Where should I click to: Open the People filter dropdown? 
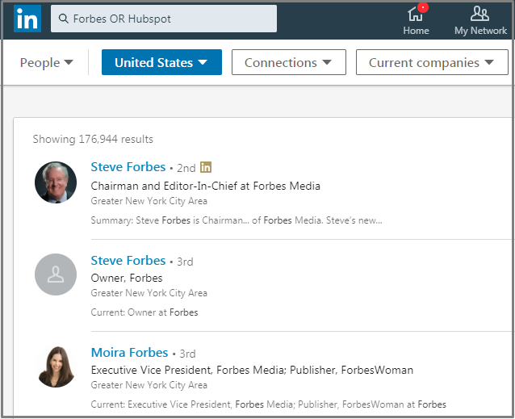pos(46,62)
